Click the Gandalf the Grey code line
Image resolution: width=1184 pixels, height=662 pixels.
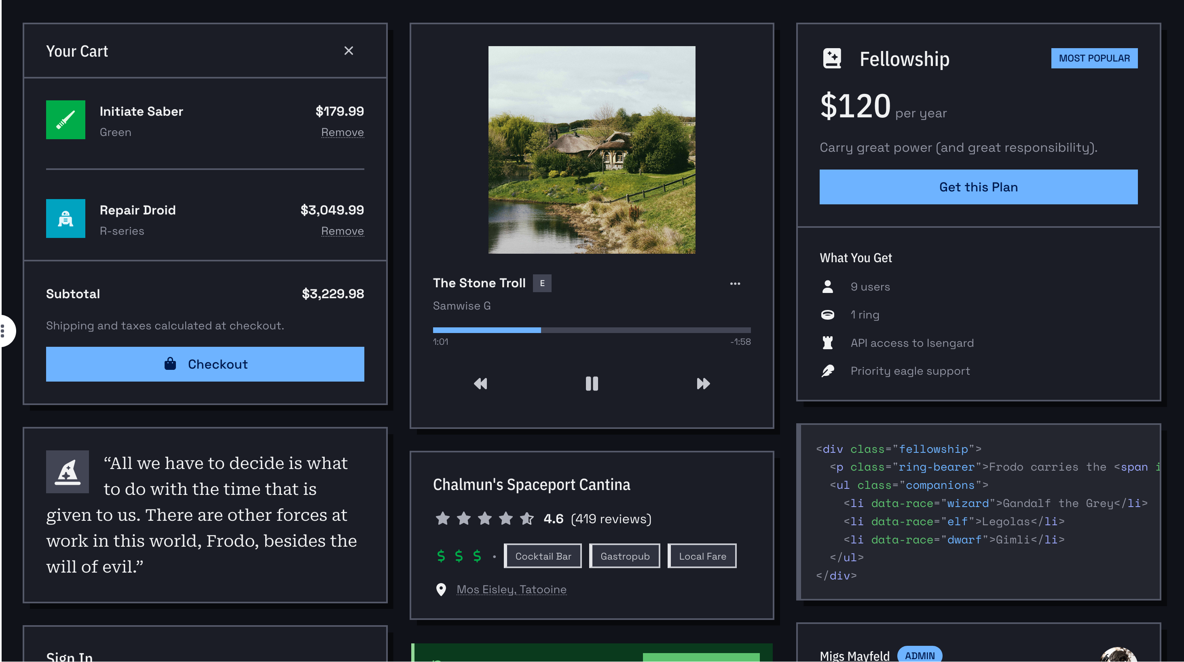pos(995,503)
